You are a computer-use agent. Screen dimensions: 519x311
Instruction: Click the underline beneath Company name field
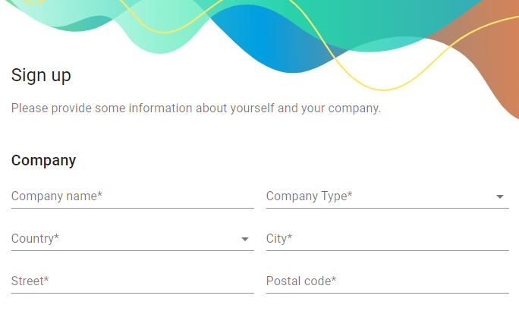pyautogui.click(x=133, y=208)
